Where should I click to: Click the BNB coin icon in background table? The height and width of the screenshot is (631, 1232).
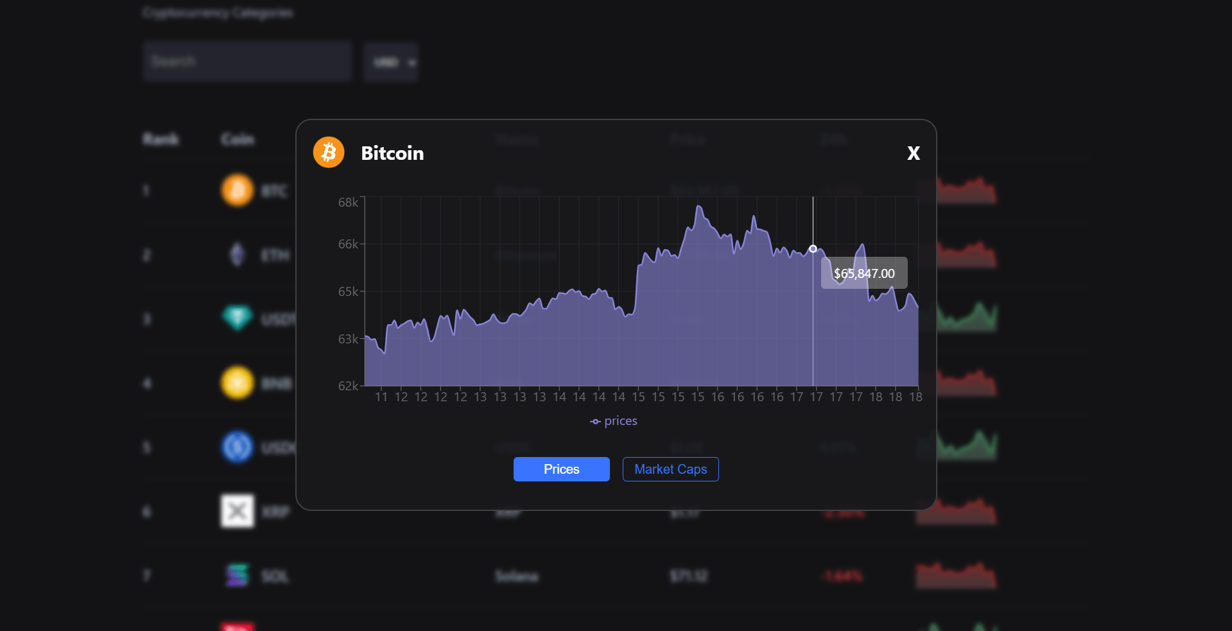point(238,383)
